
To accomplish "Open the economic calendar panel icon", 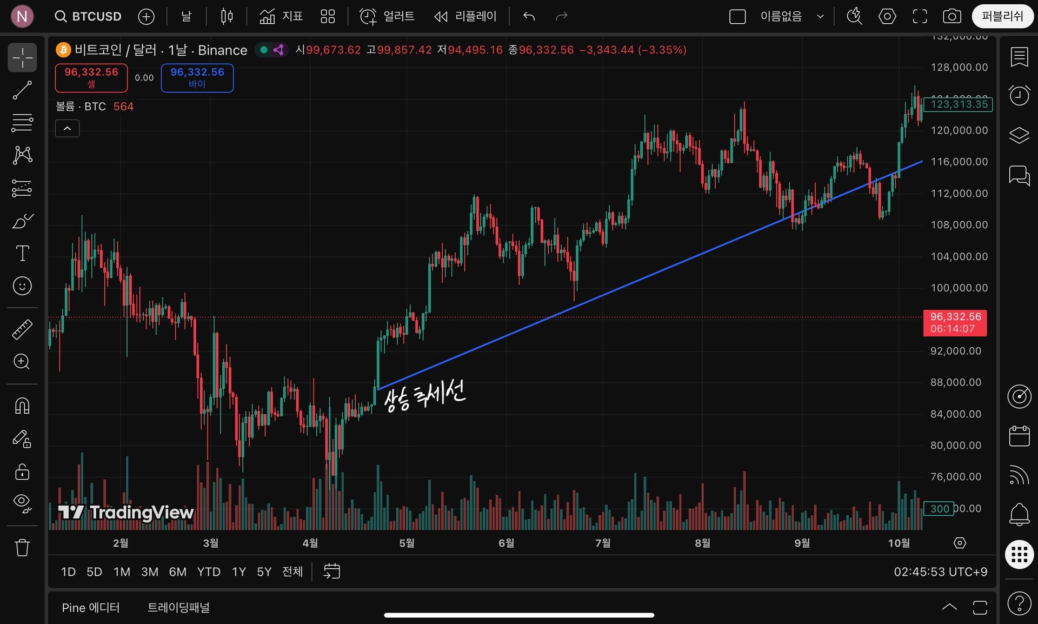I will tap(1019, 436).
